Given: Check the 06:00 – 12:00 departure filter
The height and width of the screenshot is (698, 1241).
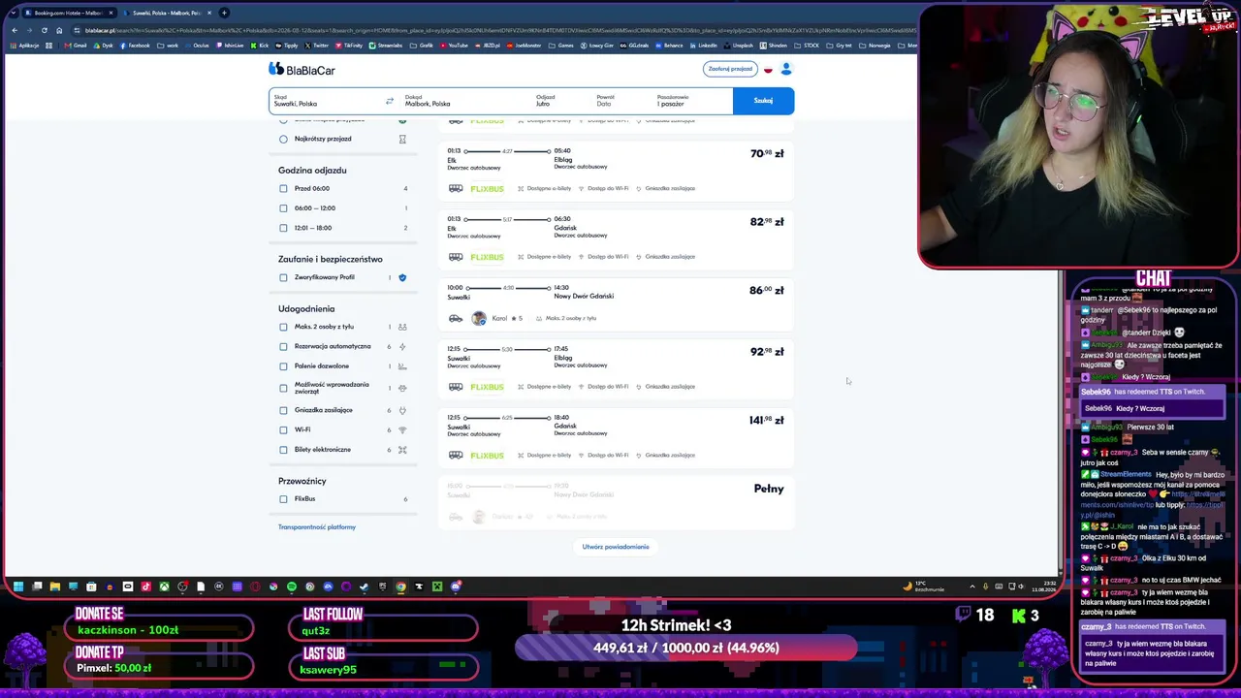Looking at the screenshot, I should (x=283, y=207).
